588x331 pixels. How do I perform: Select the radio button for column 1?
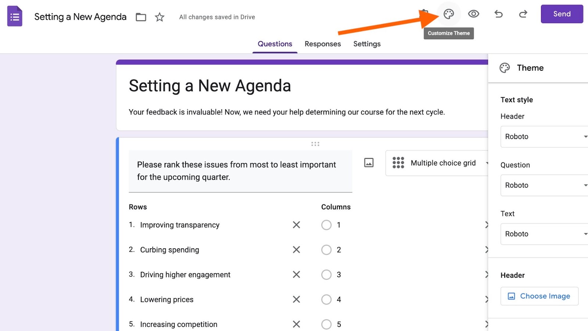326,225
